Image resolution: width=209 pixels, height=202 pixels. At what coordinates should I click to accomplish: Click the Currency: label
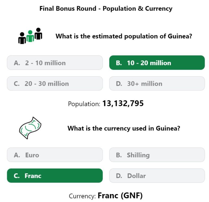click(x=82, y=196)
